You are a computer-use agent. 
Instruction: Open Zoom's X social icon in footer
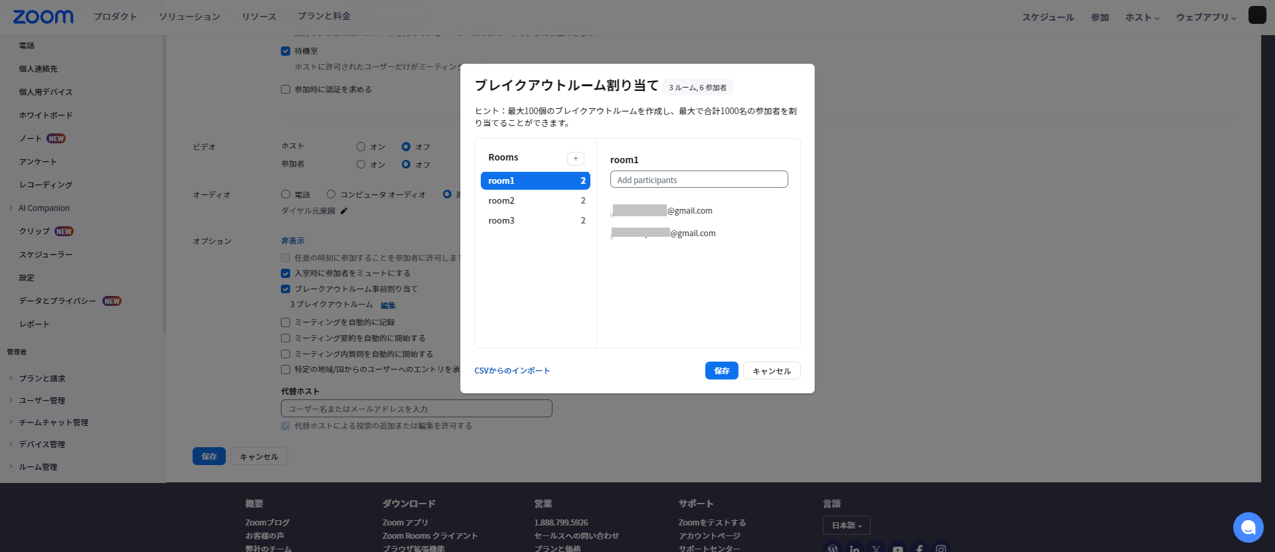point(876,549)
